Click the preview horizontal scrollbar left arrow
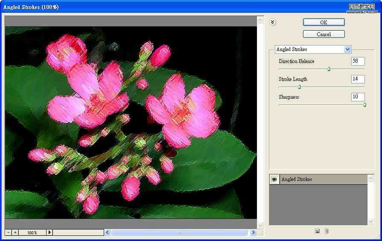The width and height of the screenshot is (382, 241). click(108, 232)
